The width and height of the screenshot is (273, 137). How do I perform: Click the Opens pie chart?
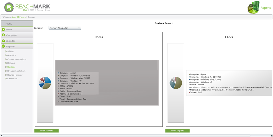pyautogui.click(x=45, y=83)
